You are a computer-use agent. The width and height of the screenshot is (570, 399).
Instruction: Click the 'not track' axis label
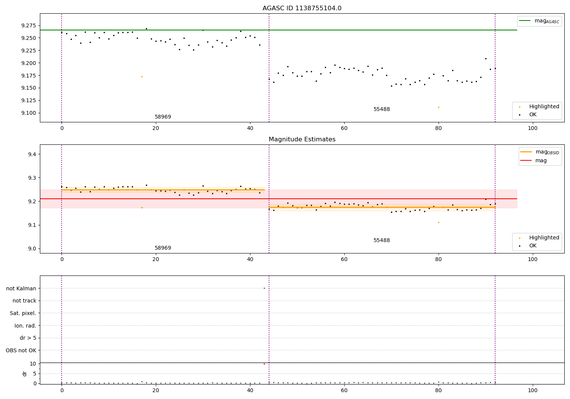tap(24, 301)
